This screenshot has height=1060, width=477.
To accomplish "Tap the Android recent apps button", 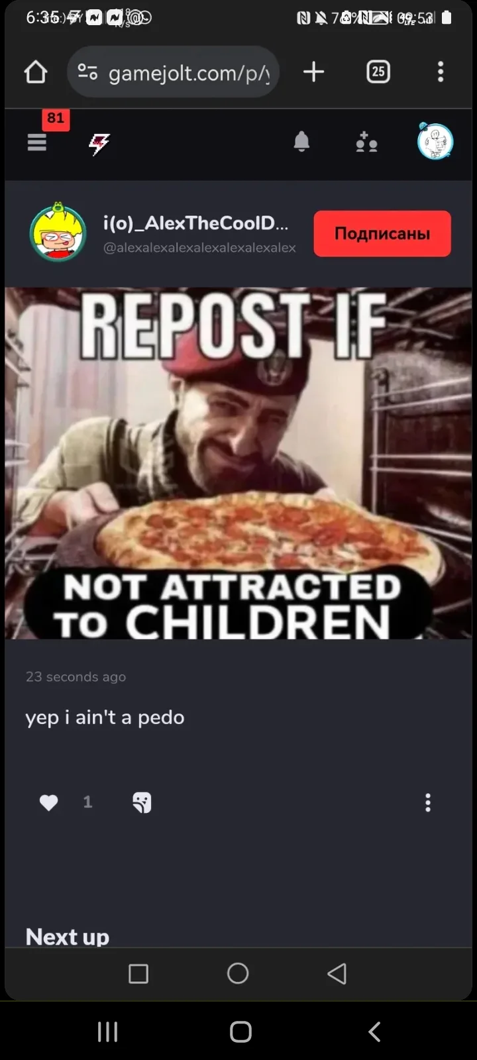I will 108,1032.
